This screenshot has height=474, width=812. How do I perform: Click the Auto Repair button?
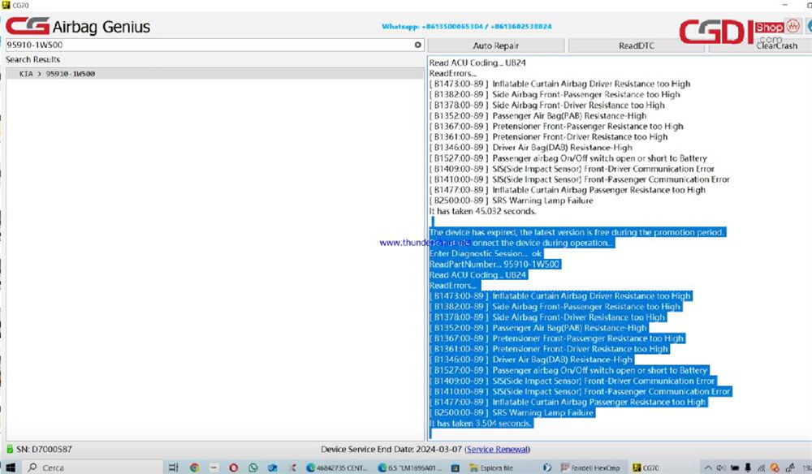(496, 45)
